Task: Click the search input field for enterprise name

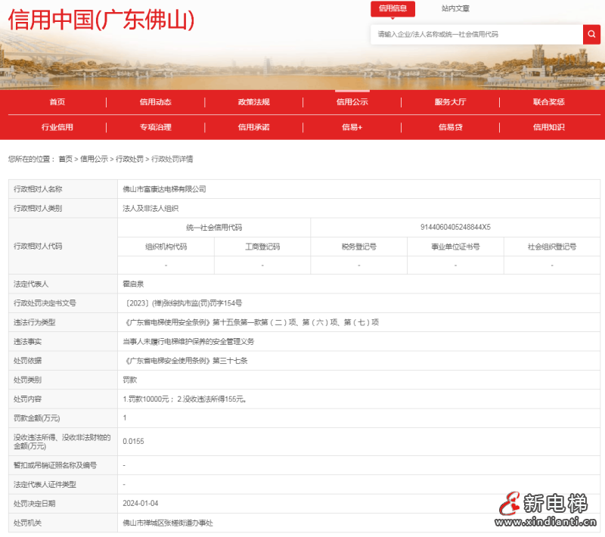Action: (476, 34)
